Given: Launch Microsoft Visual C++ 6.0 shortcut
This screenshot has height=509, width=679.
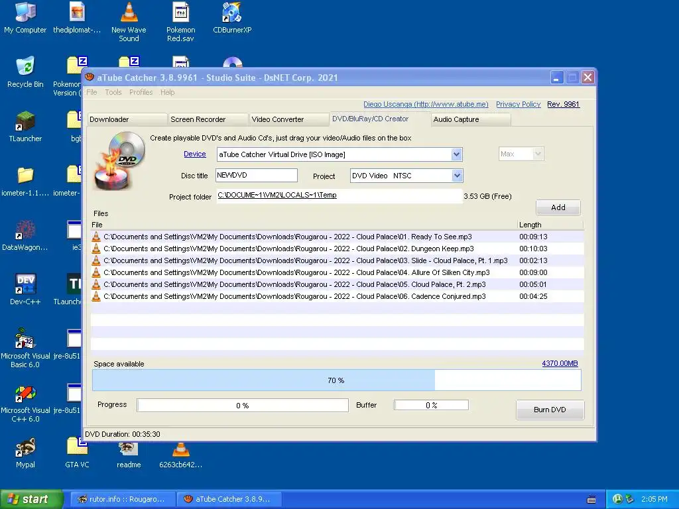Looking at the screenshot, I should (x=25, y=402).
